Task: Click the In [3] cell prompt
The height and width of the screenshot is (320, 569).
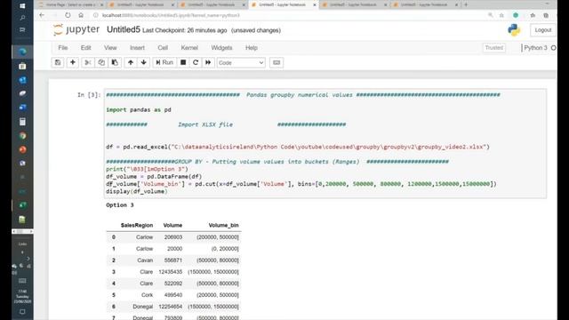Action: pyautogui.click(x=89, y=95)
